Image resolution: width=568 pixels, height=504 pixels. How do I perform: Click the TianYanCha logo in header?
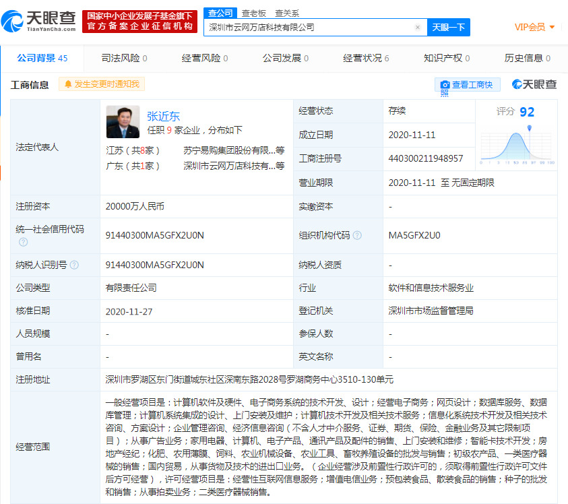38,22
